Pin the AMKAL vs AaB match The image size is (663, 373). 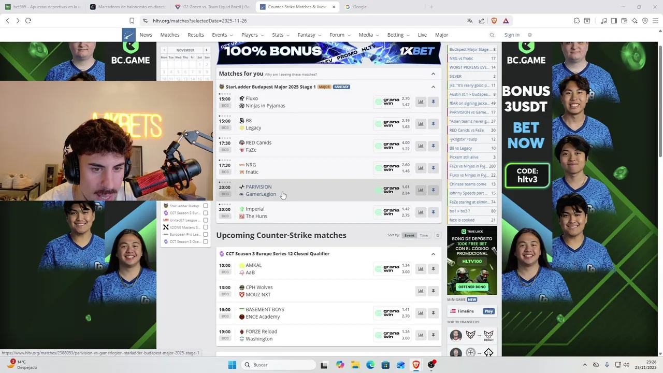click(x=434, y=269)
